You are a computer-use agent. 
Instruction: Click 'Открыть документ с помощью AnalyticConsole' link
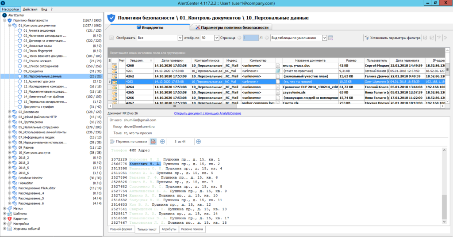[207, 113]
